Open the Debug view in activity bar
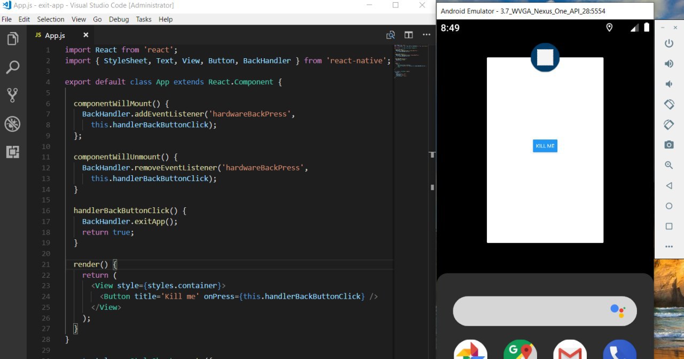This screenshot has height=359, width=684. 12,124
